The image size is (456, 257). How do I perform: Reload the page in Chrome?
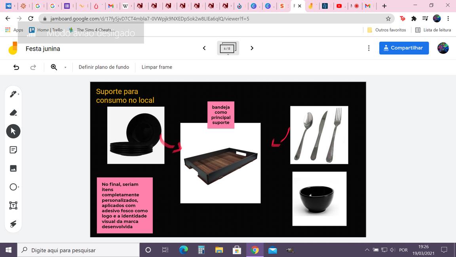click(x=30, y=18)
